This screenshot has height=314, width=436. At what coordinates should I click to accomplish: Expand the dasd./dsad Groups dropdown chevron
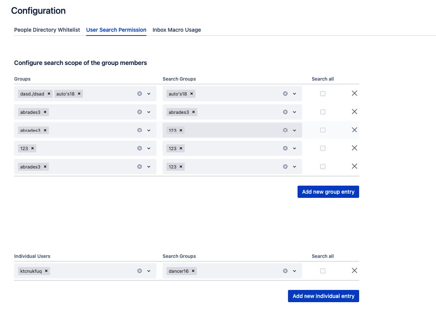pos(149,94)
